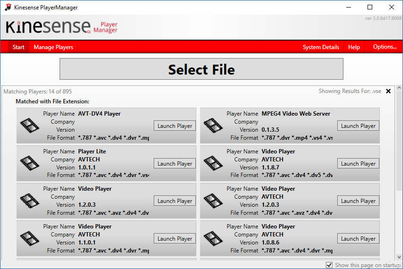Open the Options... menu

click(385, 47)
